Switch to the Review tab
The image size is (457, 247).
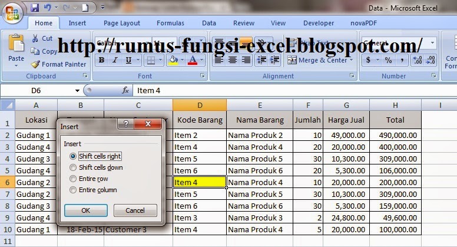[x=244, y=23]
